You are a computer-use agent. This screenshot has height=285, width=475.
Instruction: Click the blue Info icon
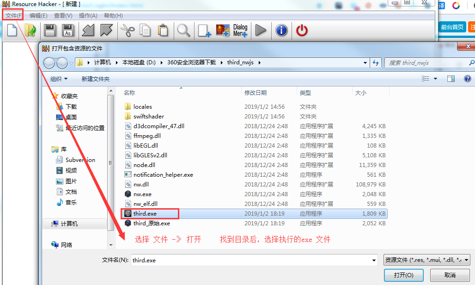[281, 31]
